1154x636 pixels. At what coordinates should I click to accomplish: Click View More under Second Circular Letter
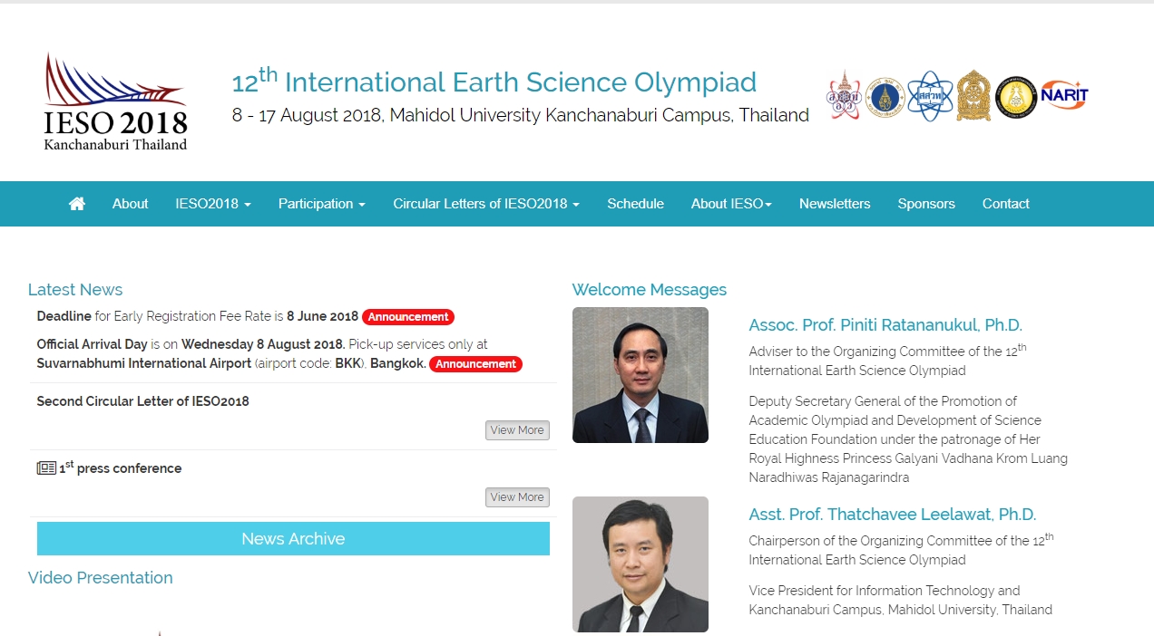tap(517, 430)
